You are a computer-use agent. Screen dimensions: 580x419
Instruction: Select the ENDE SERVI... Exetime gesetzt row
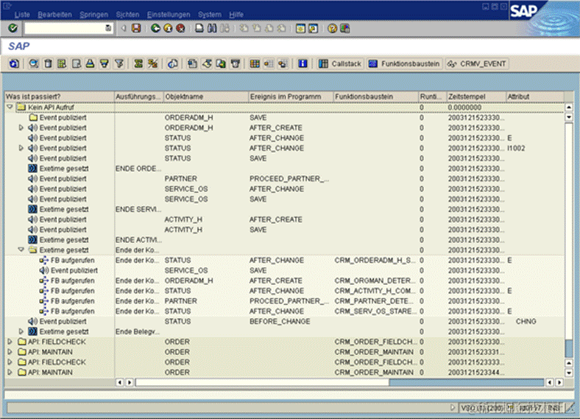click(284, 209)
